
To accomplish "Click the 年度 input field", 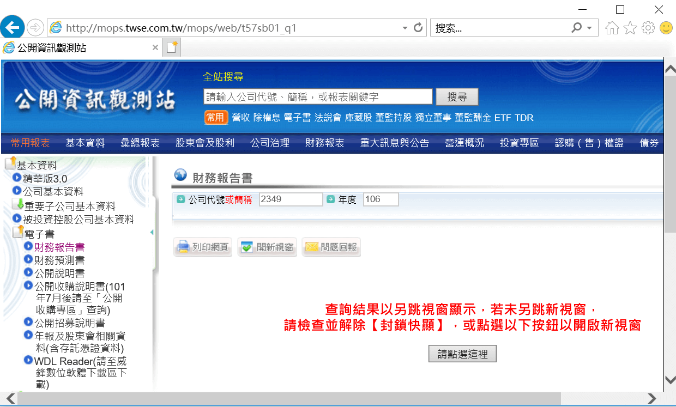I will [x=381, y=199].
